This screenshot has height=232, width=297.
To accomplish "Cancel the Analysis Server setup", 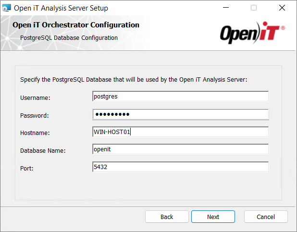I will (266, 217).
